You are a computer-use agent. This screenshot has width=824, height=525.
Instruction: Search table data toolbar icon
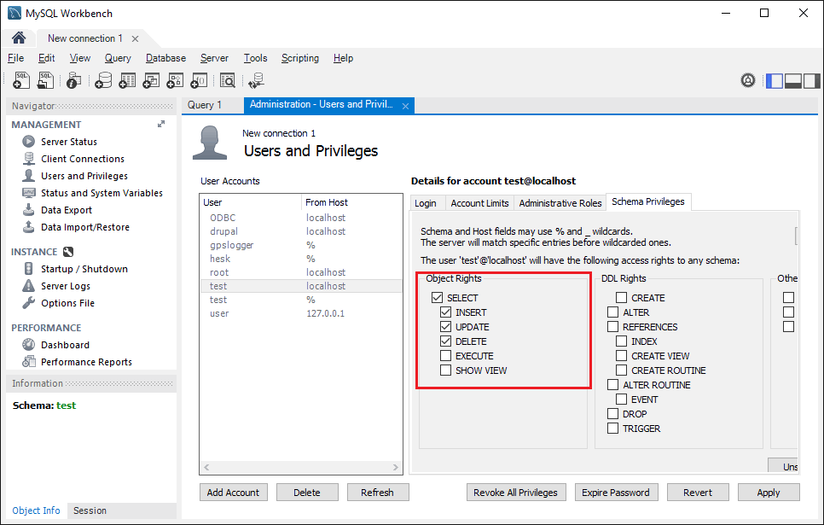(228, 80)
